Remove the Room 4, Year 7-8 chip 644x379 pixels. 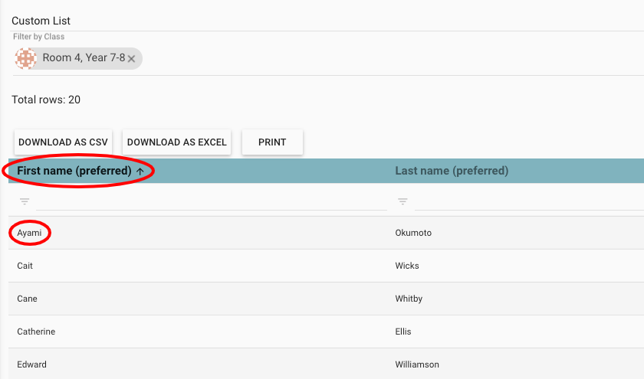click(x=132, y=59)
